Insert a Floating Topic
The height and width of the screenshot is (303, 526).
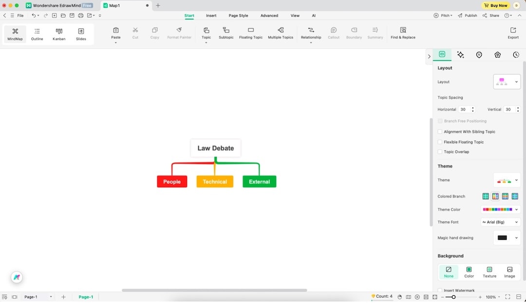pyautogui.click(x=250, y=33)
